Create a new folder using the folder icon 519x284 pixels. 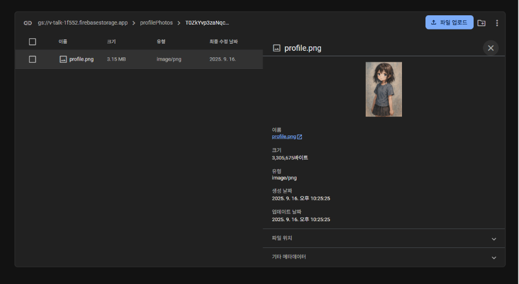point(481,23)
